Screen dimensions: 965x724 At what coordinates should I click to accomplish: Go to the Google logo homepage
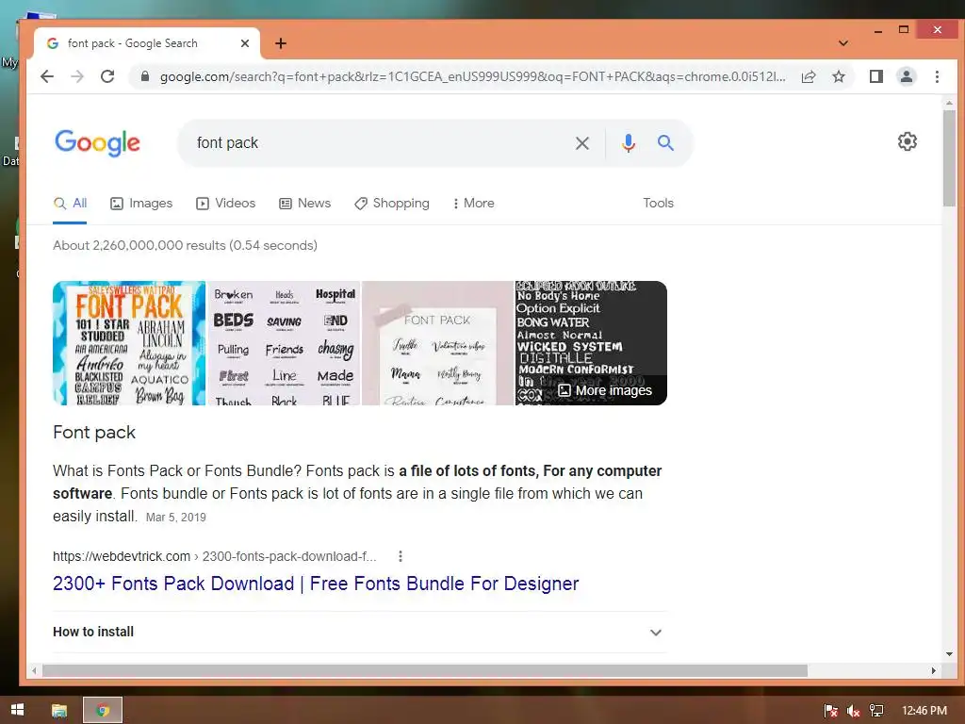[x=97, y=143]
